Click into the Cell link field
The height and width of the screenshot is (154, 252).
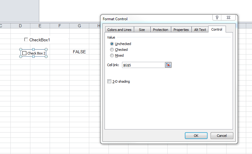[143, 65]
